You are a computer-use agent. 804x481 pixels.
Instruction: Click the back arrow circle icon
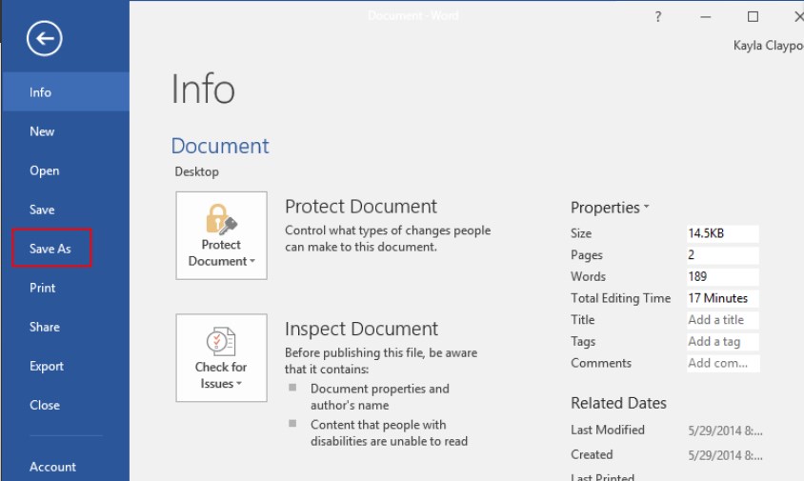click(45, 39)
